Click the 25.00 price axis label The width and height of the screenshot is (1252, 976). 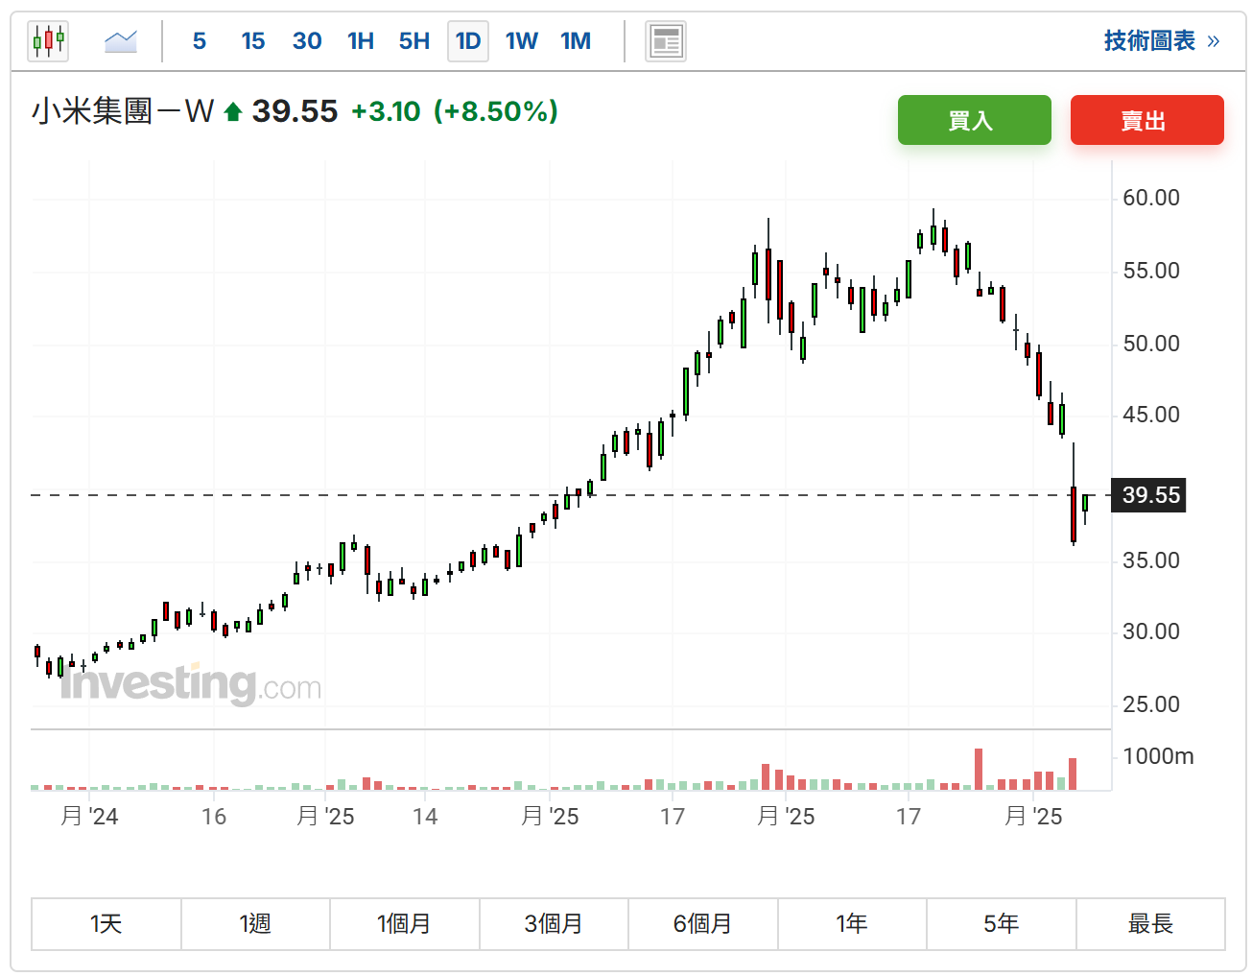(x=1151, y=704)
